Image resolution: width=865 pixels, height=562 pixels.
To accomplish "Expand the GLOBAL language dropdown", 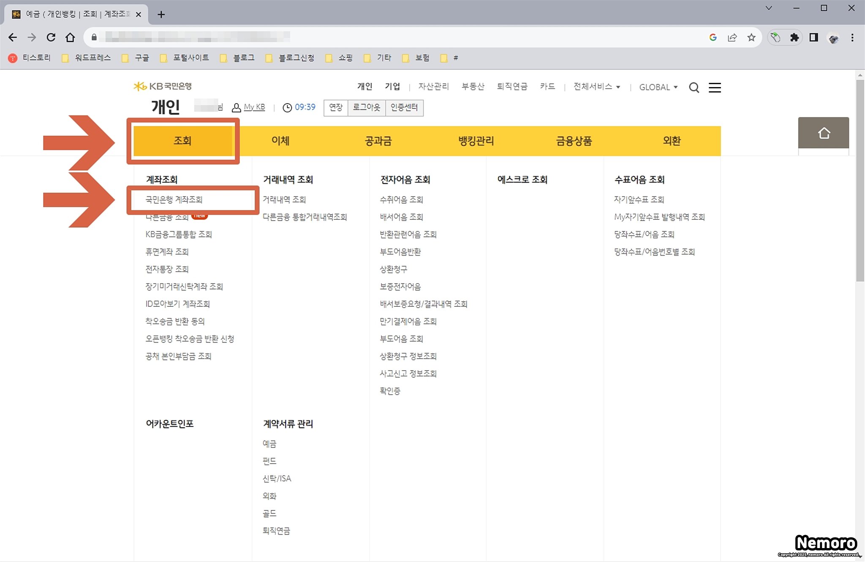I will pyautogui.click(x=658, y=87).
